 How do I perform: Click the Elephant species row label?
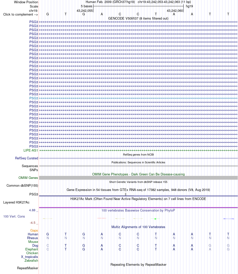pos(32,249)
